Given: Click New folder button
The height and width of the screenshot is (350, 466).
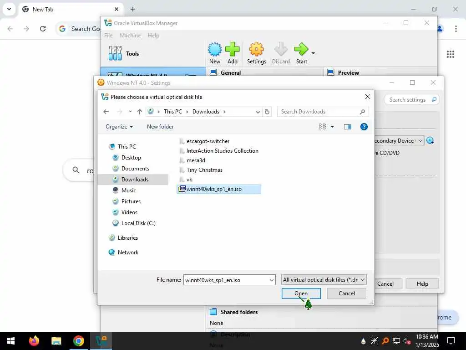Looking at the screenshot, I should coord(160,127).
